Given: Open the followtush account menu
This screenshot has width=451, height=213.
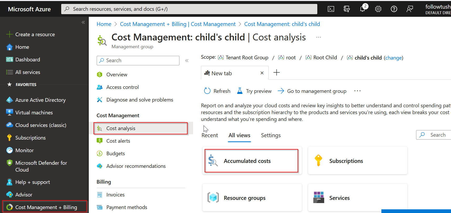Looking at the screenshot, I should (438, 9).
